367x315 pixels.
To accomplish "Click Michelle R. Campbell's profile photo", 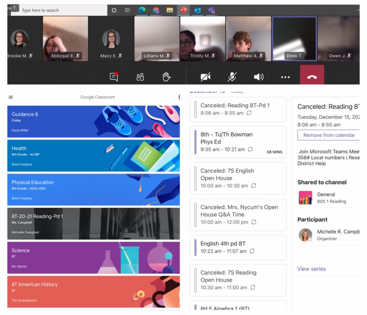I will pyautogui.click(x=305, y=235).
